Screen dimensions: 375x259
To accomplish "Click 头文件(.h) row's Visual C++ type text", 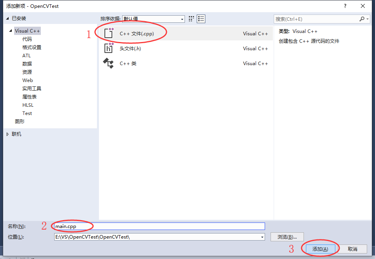I will 255,49.
